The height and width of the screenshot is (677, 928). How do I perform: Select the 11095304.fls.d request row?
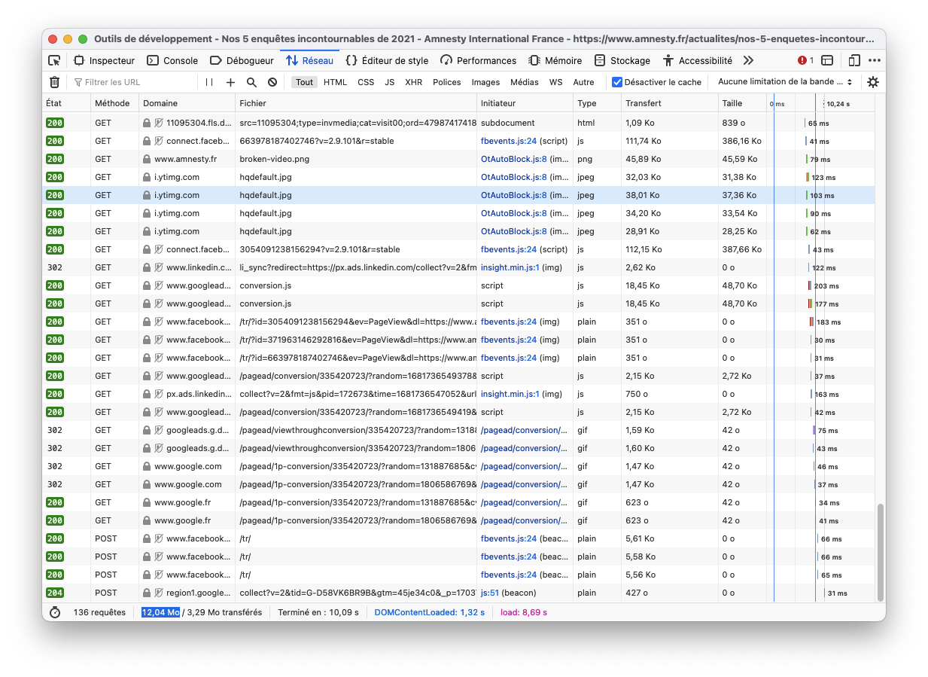click(460, 123)
